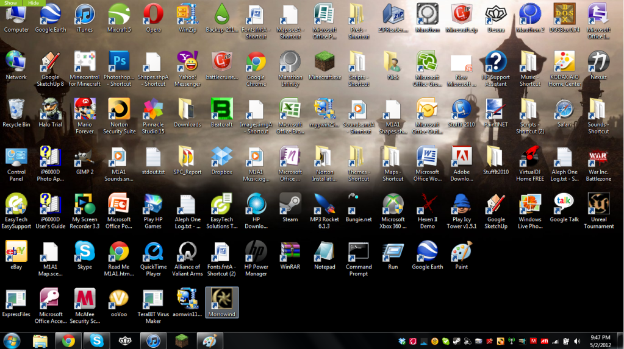Click the Hide tab at top
Image resolution: width=624 pixels, height=349 pixels.
34,3
